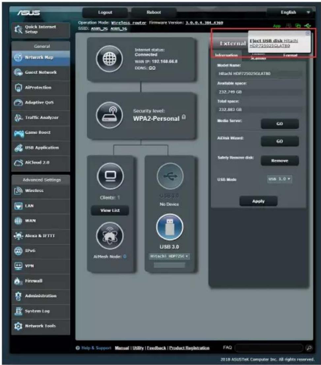The image size is (321, 365).
Task: Click the USB disk usage bar
Action: pos(170,265)
